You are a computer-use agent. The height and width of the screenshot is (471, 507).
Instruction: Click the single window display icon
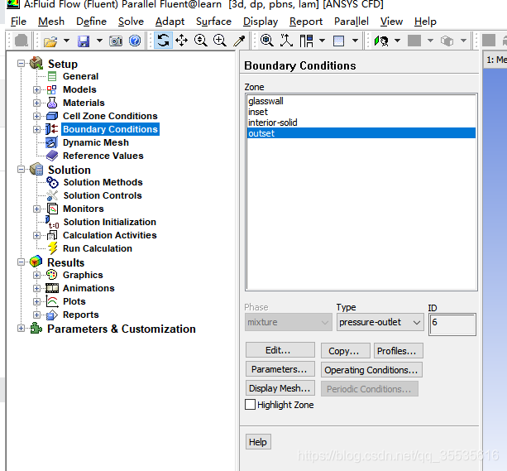click(x=338, y=41)
